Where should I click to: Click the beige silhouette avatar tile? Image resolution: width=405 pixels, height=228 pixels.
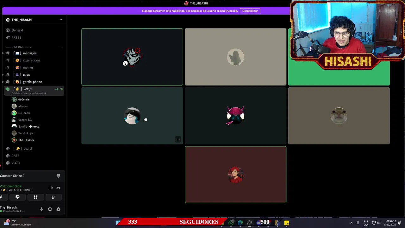pyautogui.click(x=235, y=57)
